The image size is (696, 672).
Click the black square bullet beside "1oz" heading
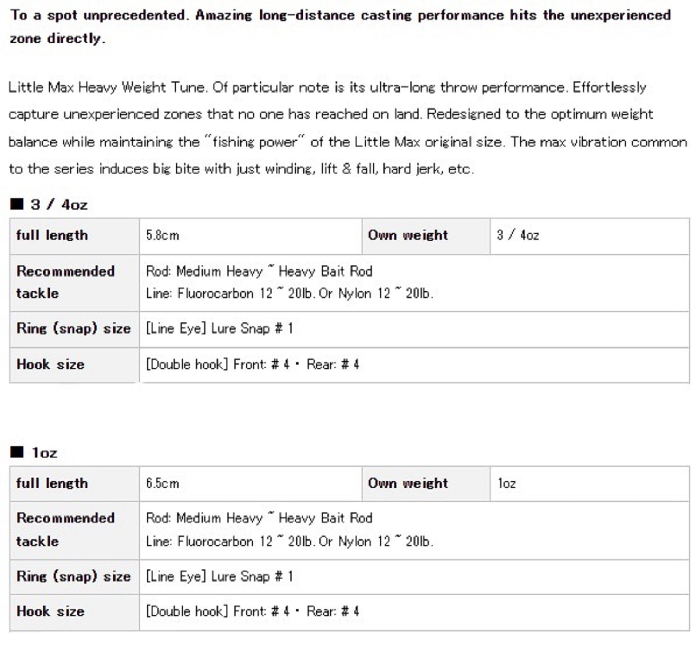[x=17, y=452]
